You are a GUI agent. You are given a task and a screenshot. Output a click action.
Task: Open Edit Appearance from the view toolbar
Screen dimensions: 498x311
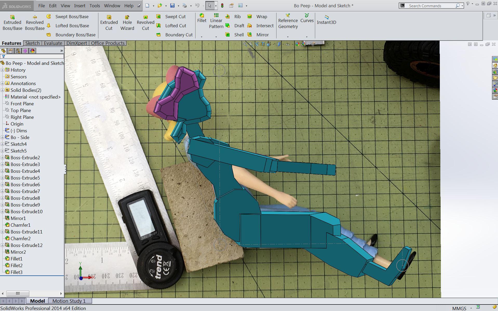297,44
